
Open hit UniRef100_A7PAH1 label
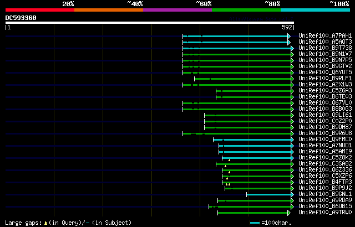pos(325,35)
